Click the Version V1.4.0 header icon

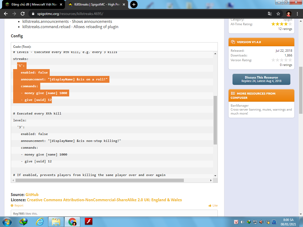click(233, 42)
